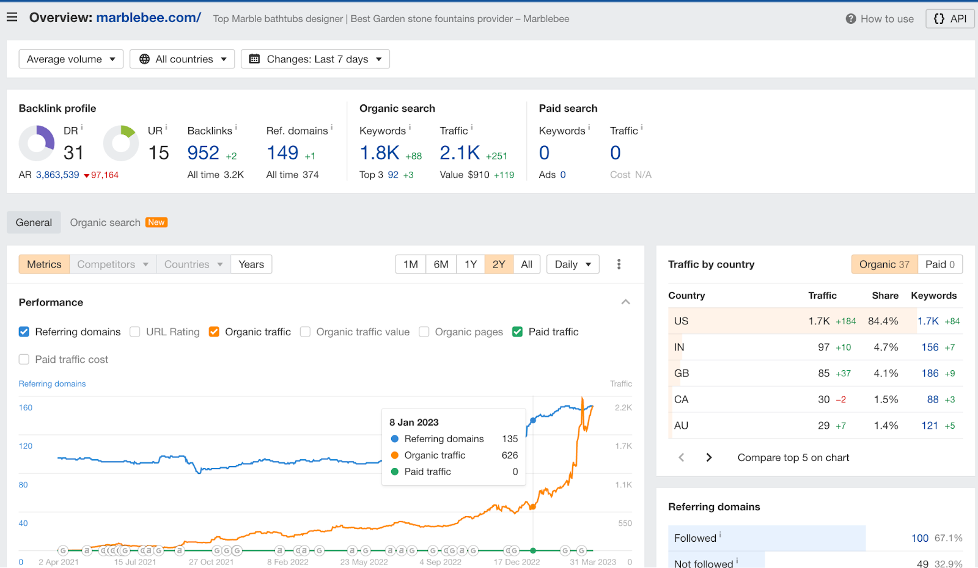This screenshot has width=978, height=568.
Task: Click info icon beside Paid search Keywords
Action: [589, 128]
